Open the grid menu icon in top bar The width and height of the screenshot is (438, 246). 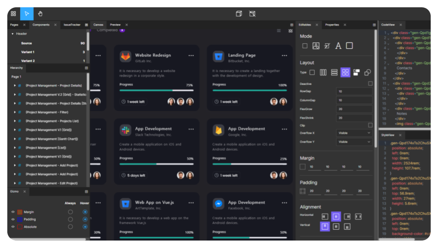coord(13,14)
